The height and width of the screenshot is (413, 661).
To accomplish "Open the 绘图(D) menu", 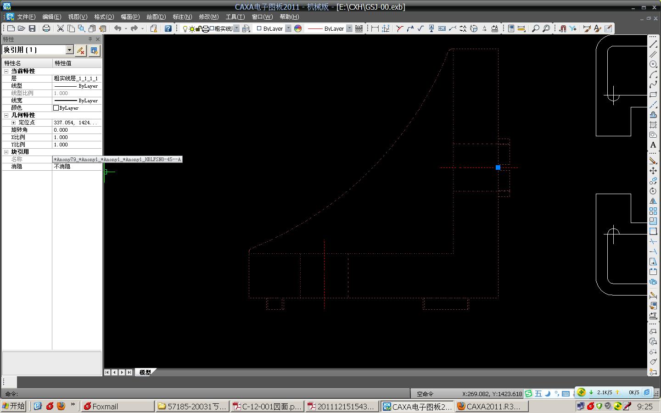I will 156,17.
